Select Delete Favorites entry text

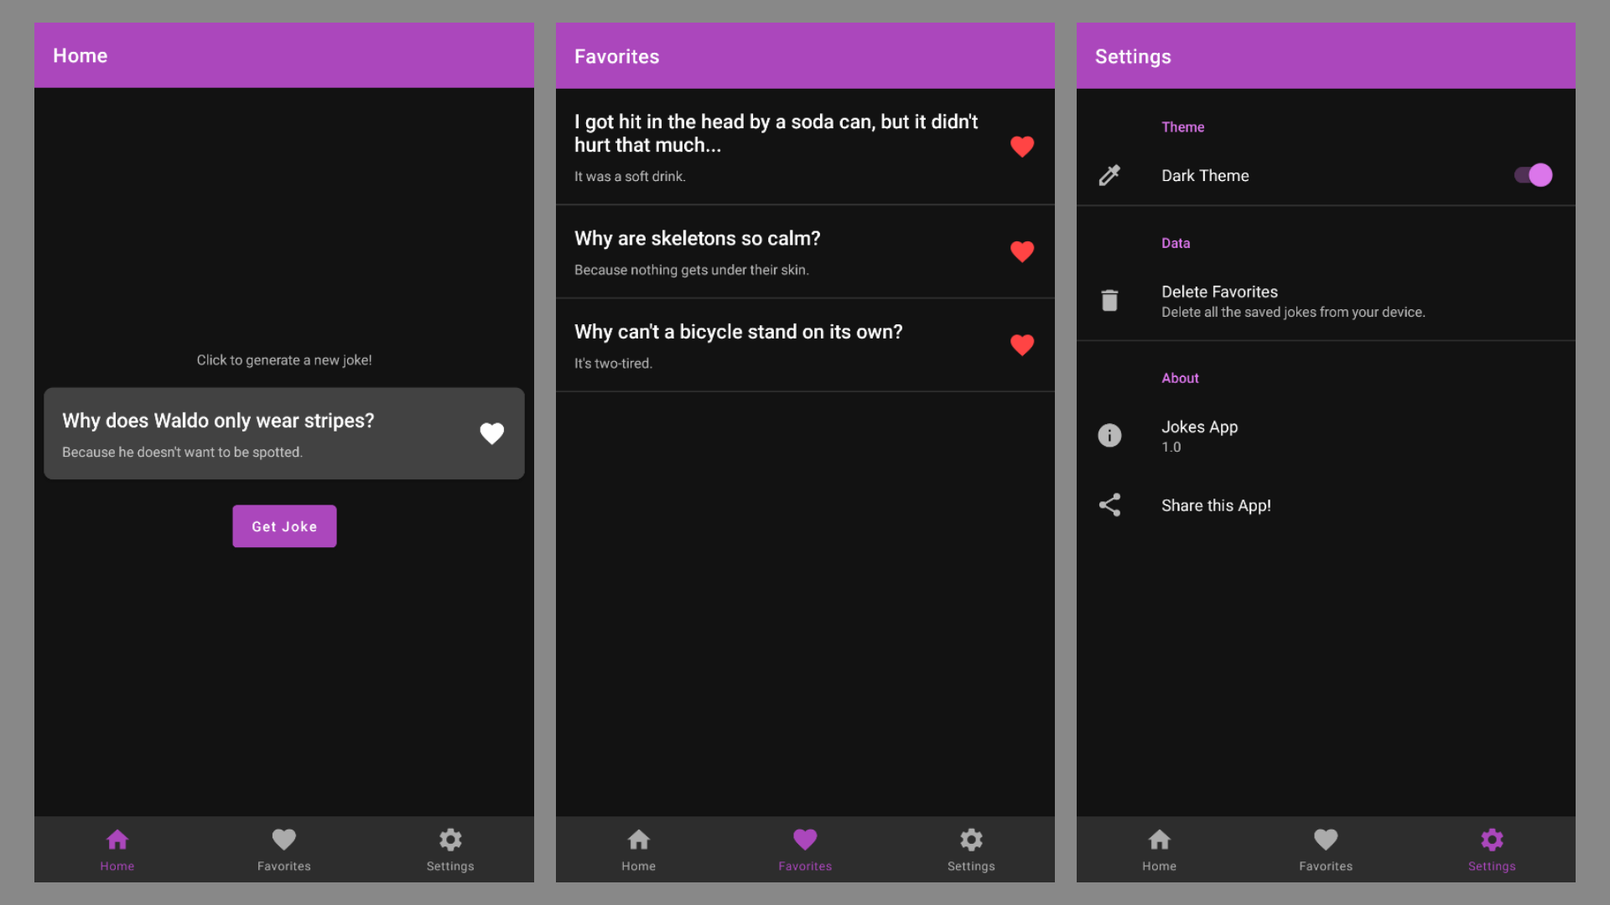click(x=1219, y=292)
